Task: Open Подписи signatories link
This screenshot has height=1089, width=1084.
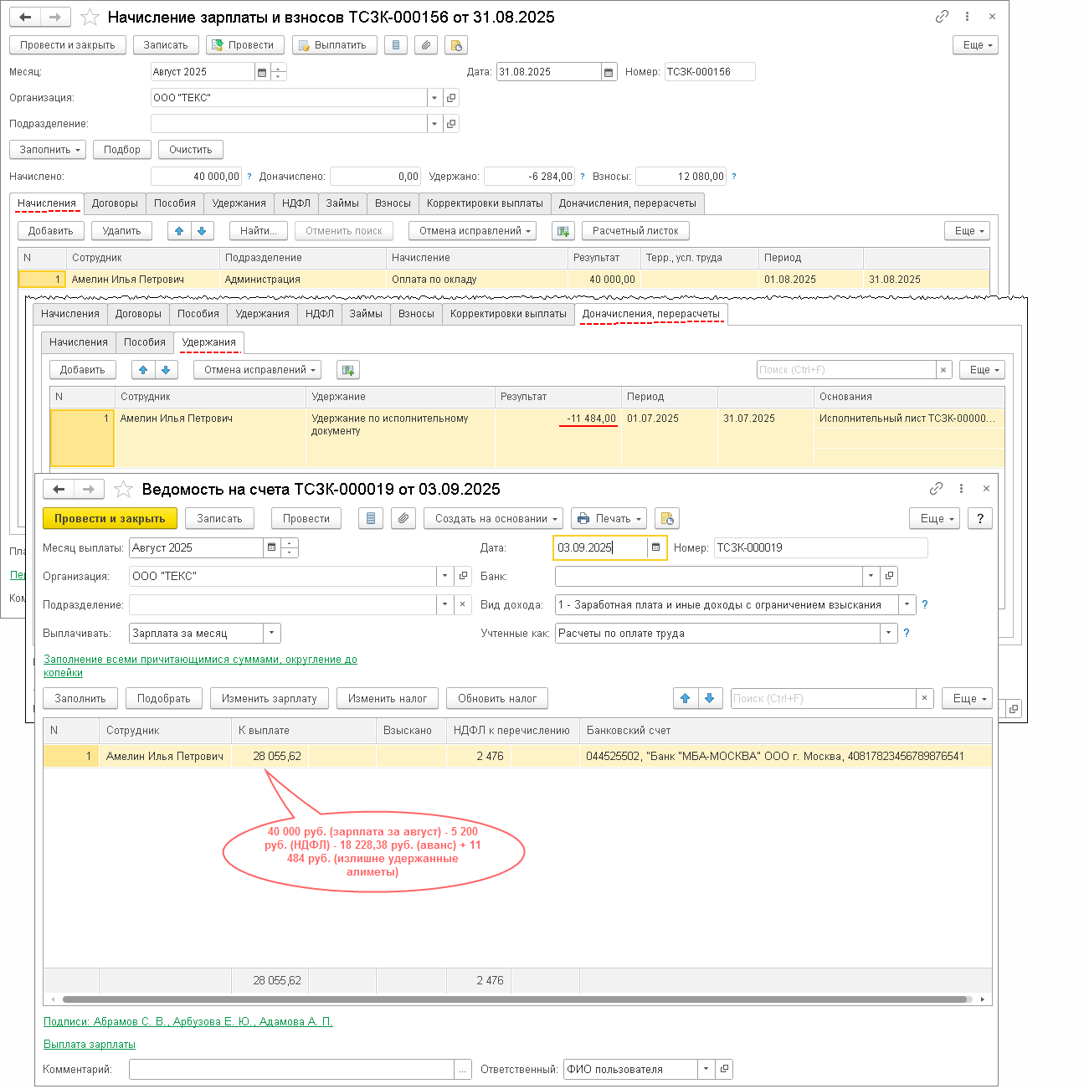Action: (188, 1022)
